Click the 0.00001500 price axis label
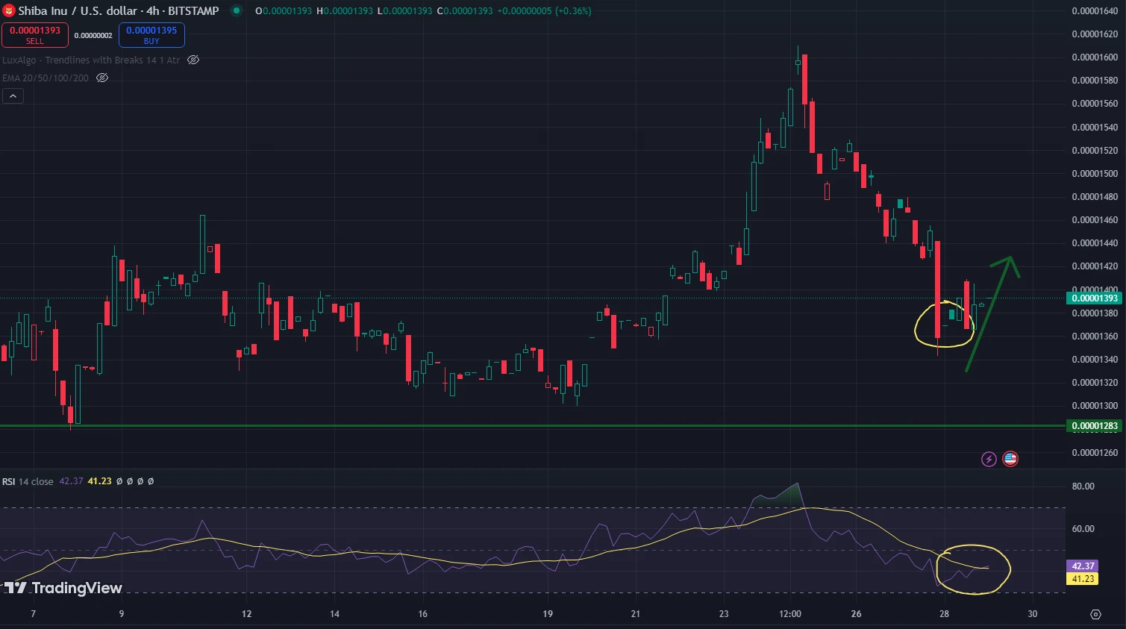1126x629 pixels. pyautogui.click(x=1095, y=174)
